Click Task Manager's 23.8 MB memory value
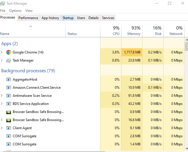Image resolution: width=188 pixels, height=152 pixels. [x=134, y=60]
